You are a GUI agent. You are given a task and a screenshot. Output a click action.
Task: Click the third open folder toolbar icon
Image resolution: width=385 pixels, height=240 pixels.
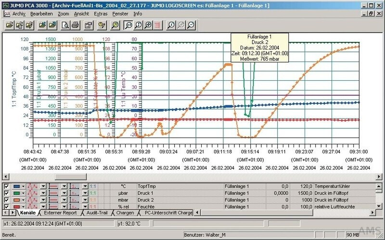(x=29, y=25)
